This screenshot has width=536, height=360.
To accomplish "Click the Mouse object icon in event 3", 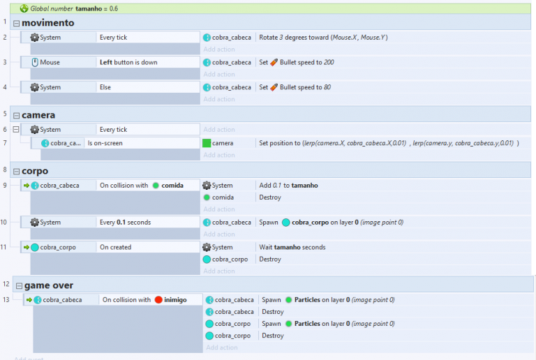I will [34, 62].
